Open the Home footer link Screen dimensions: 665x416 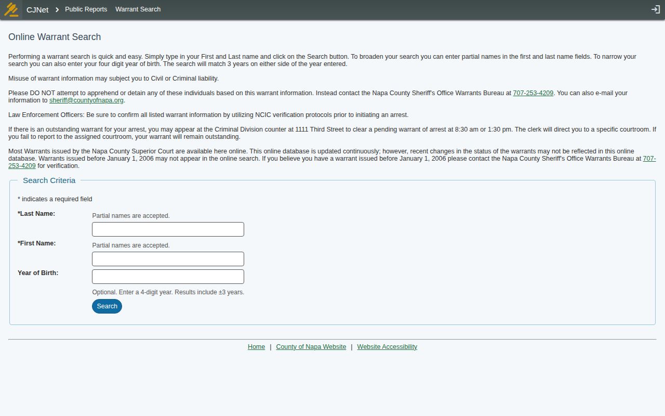pos(256,347)
